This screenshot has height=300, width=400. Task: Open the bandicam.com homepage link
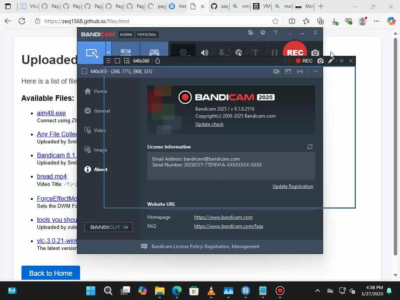[x=223, y=217]
